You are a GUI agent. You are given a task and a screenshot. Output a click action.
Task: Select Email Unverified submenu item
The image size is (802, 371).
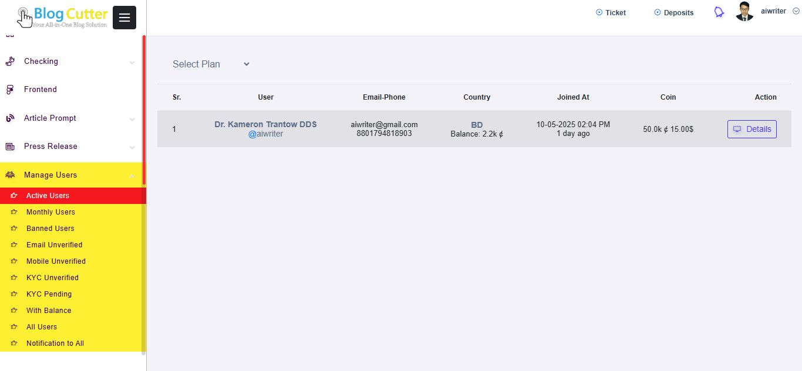pyautogui.click(x=72, y=245)
